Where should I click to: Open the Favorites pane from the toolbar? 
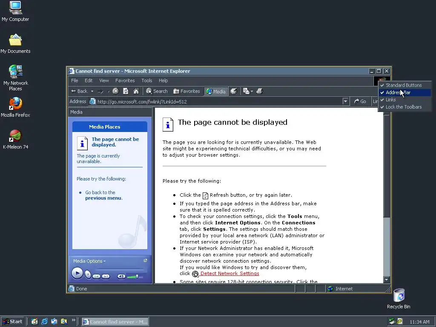point(186,91)
